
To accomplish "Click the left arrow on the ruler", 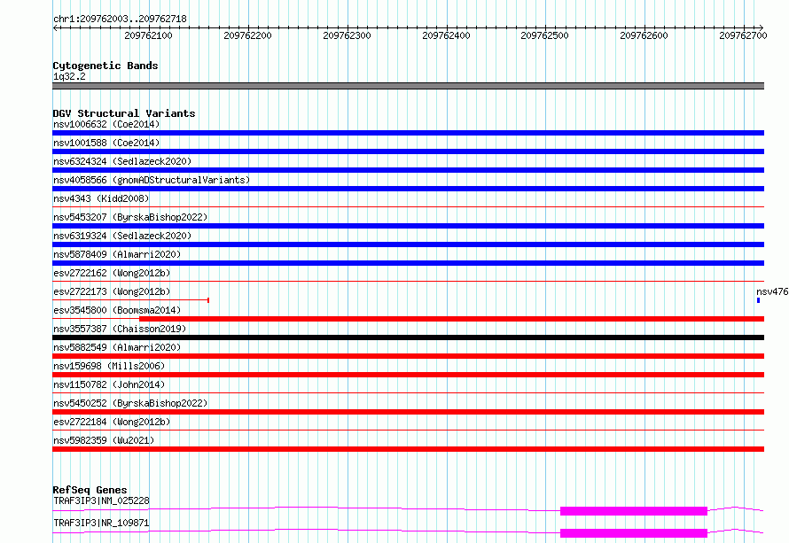I will [x=55, y=27].
